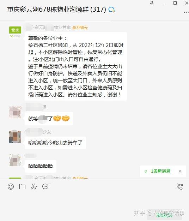Click the 哈哈哈哈哈 message bubble
Screen dimensions: 189x221
41,166
